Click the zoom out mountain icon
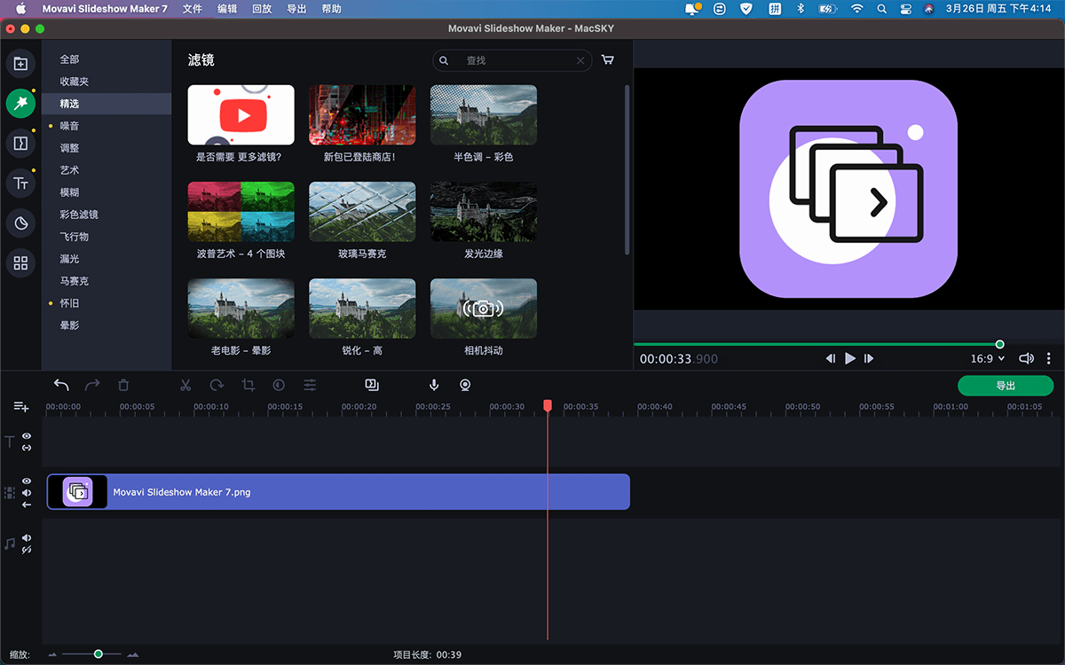This screenshot has height=665, width=1065. point(52,654)
